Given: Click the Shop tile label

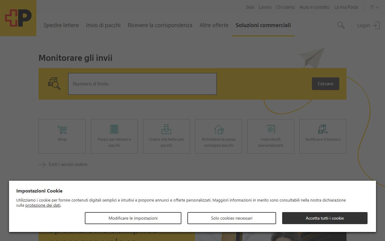Looking at the screenshot, I should tap(62, 139).
